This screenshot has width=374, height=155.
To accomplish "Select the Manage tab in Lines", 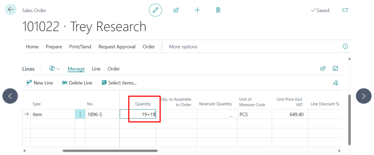I will coord(76,69).
